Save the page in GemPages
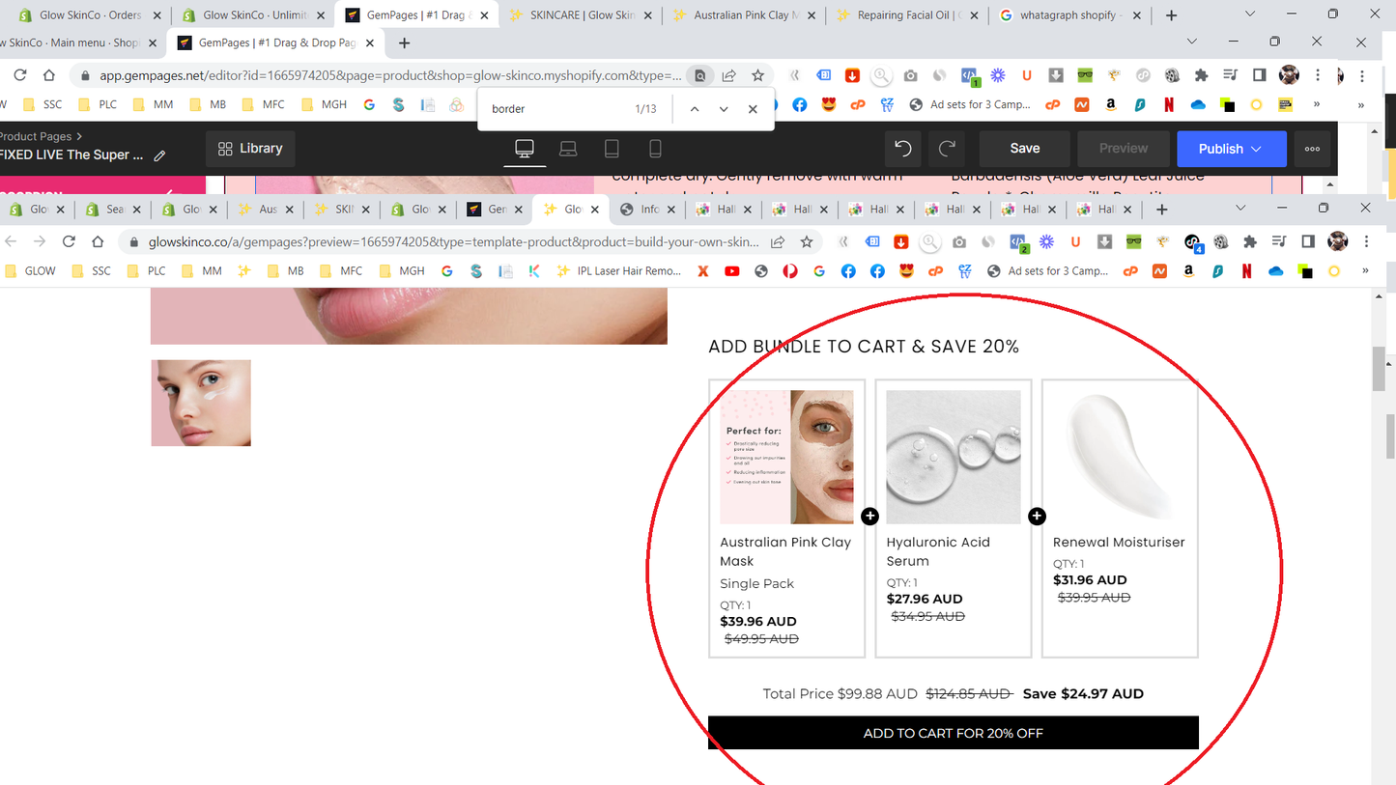This screenshot has height=785, width=1396. coord(1023,148)
